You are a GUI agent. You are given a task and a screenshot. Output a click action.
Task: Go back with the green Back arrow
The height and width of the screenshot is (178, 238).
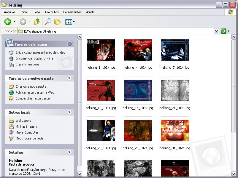coord(8,22)
